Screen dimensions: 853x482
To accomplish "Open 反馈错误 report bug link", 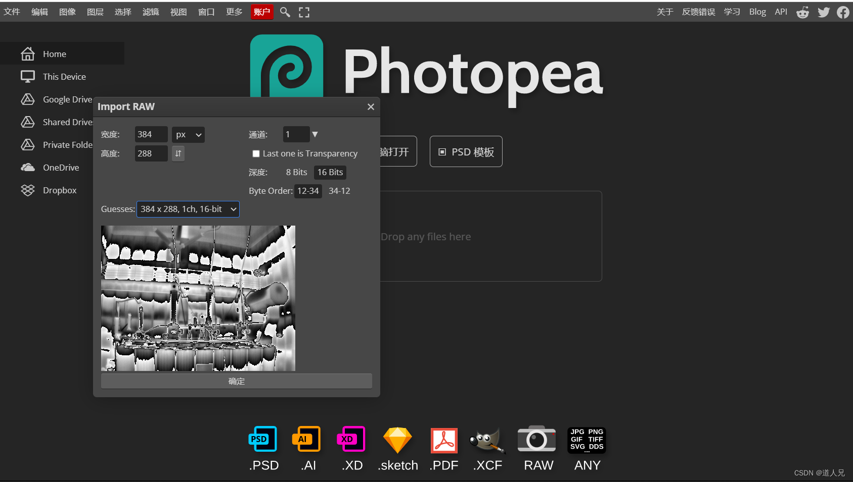I will [x=698, y=12].
